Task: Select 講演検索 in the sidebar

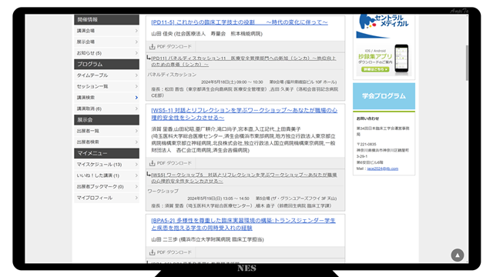Action: click(x=106, y=98)
